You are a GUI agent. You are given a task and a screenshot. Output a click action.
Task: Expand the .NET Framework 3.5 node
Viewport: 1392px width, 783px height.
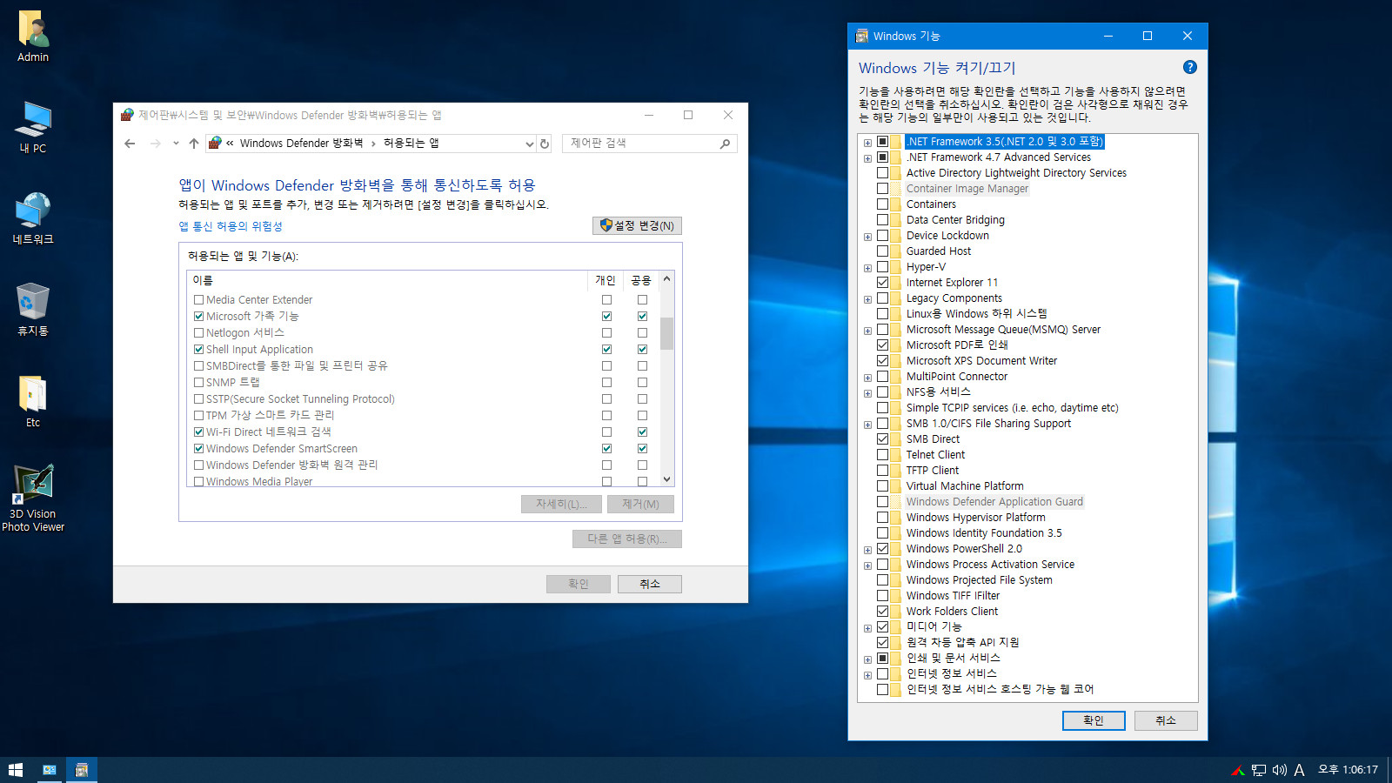pyautogui.click(x=867, y=143)
